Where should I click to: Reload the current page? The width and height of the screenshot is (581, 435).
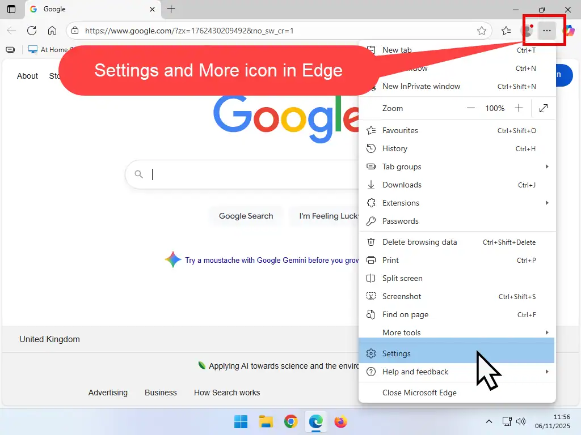pyautogui.click(x=32, y=31)
